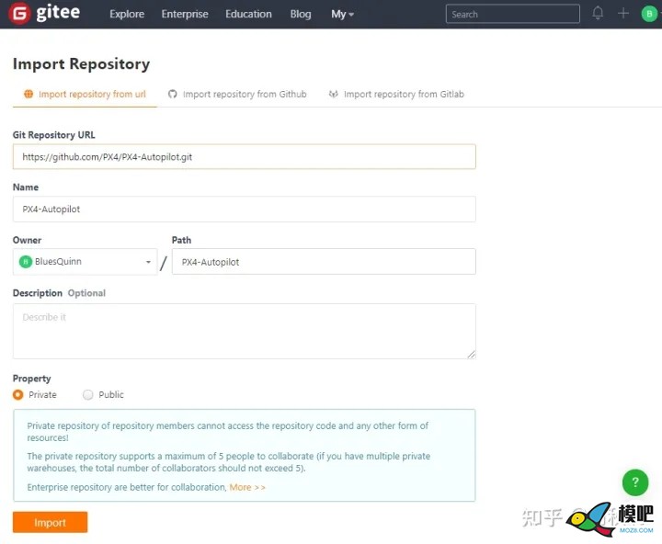
Task: Visit the Blog link in navbar
Action: click(301, 14)
